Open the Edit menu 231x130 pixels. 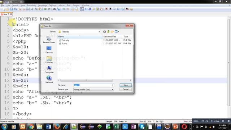tap(8, 5)
